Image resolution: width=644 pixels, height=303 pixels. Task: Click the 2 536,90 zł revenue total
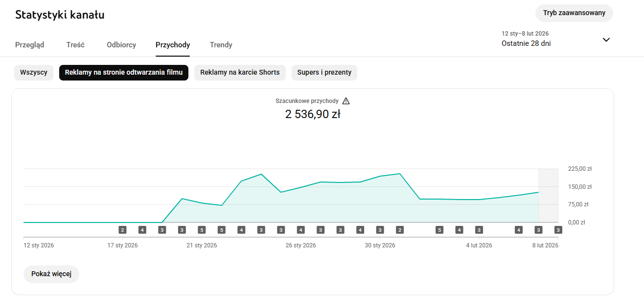coord(313,114)
